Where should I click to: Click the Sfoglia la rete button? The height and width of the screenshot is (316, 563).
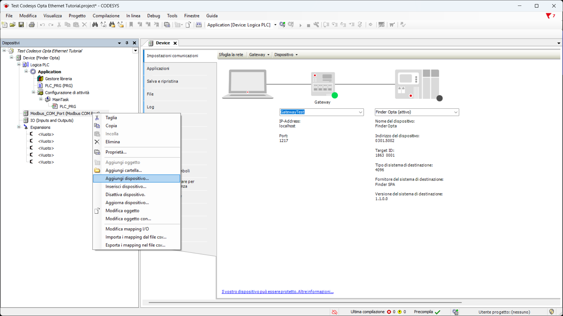pyautogui.click(x=231, y=55)
